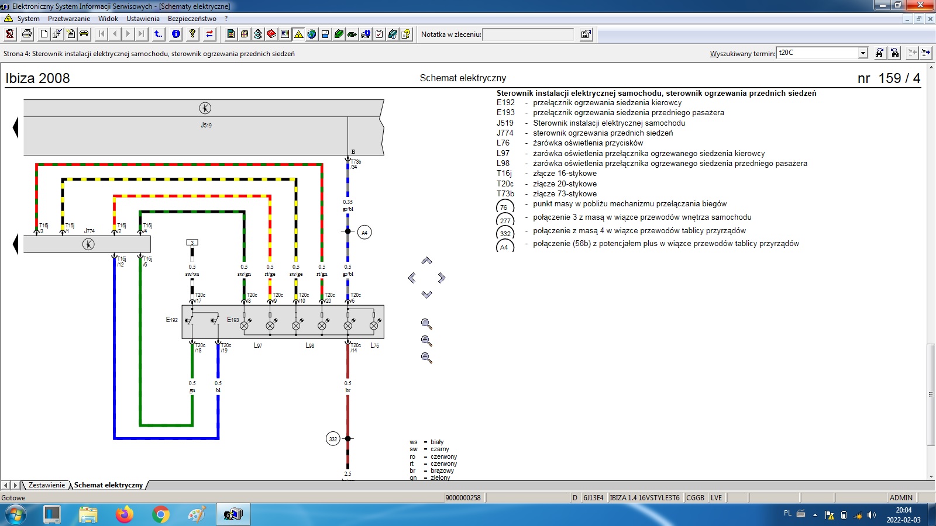
Task: Click the green book icon in the toolbar
Action: [x=339, y=34]
